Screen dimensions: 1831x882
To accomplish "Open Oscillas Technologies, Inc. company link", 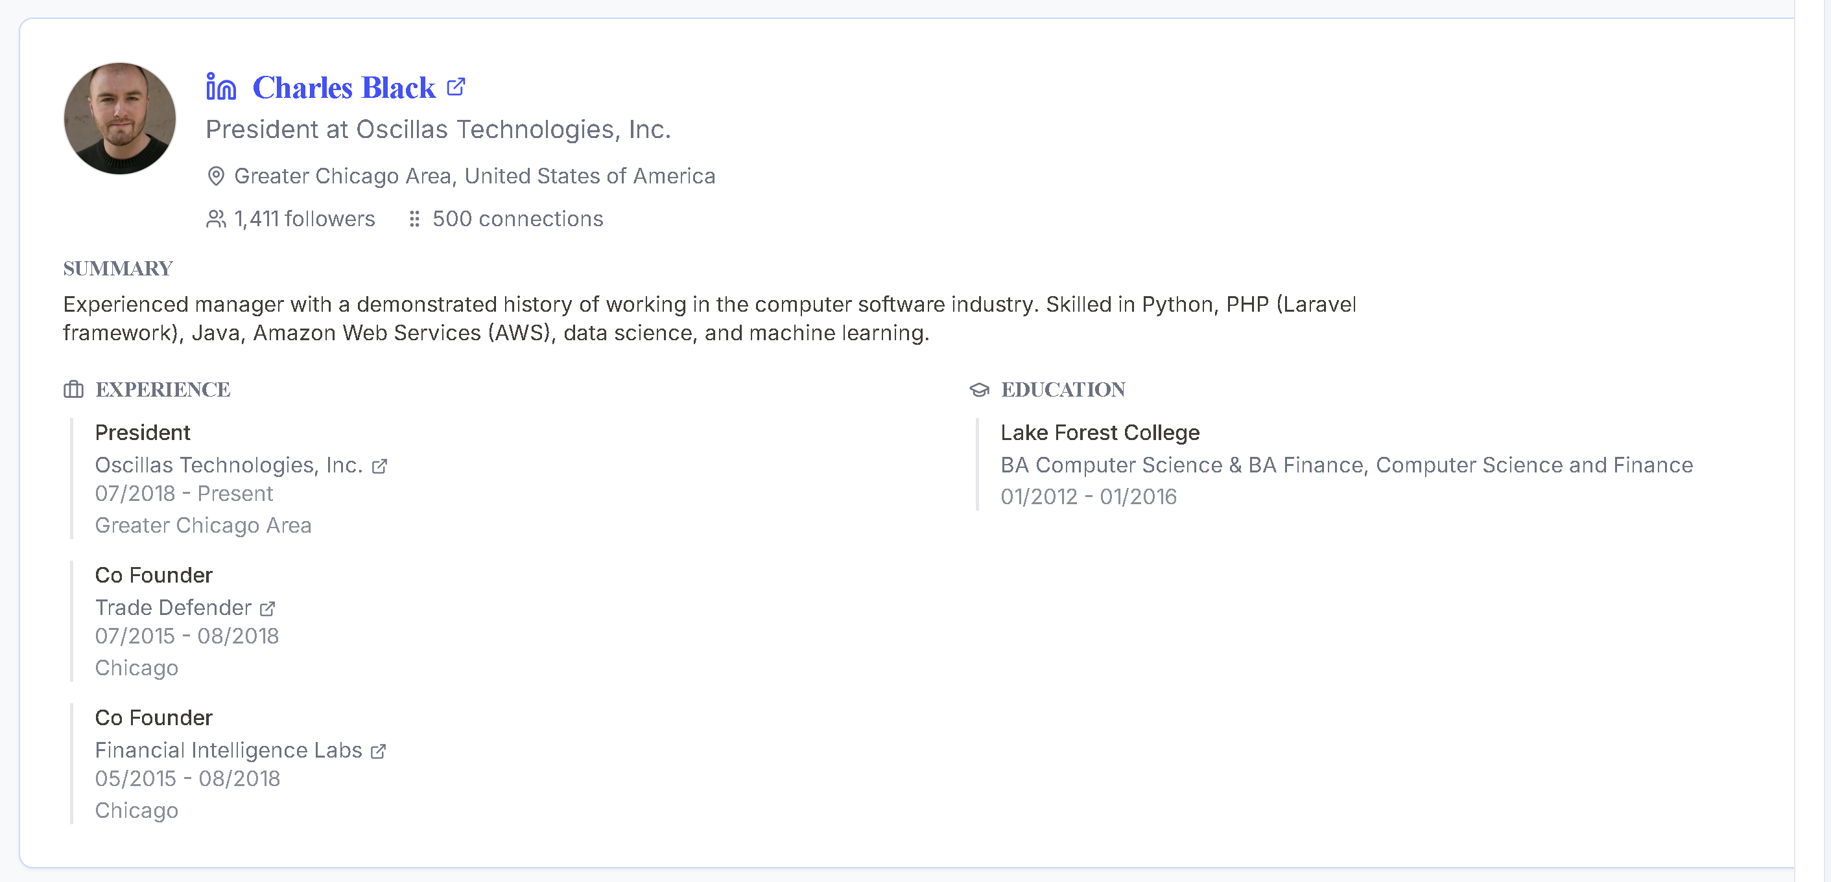I will tap(229, 465).
